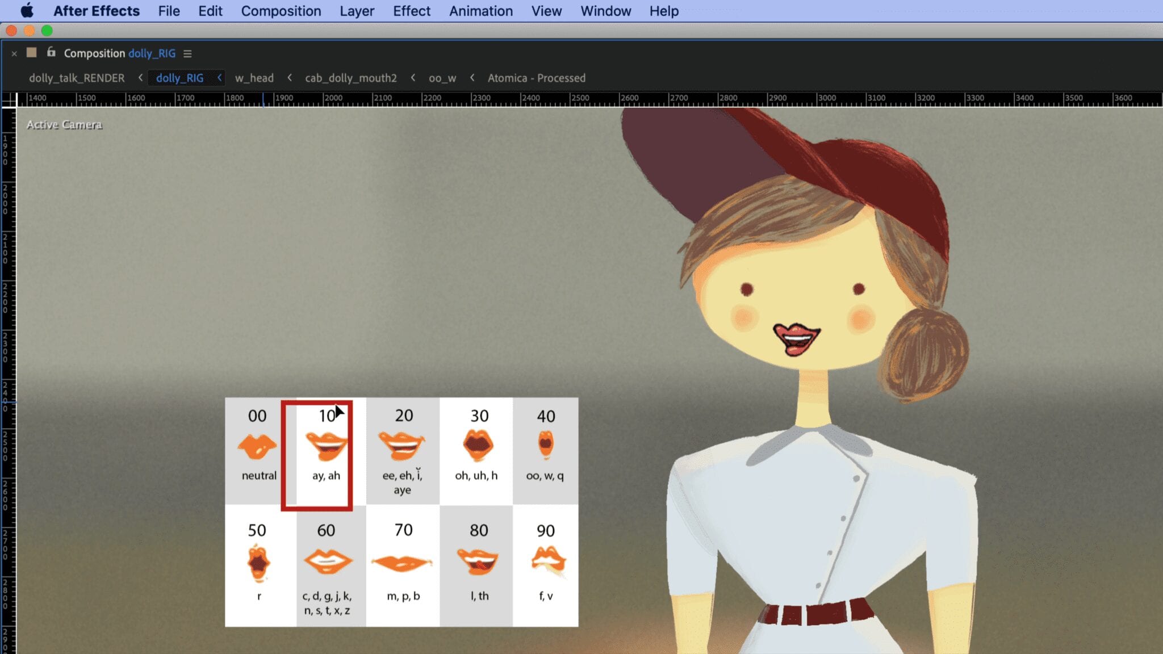Pick the 90 f, v mouth shape
The image size is (1163, 654).
[x=547, y=560]
